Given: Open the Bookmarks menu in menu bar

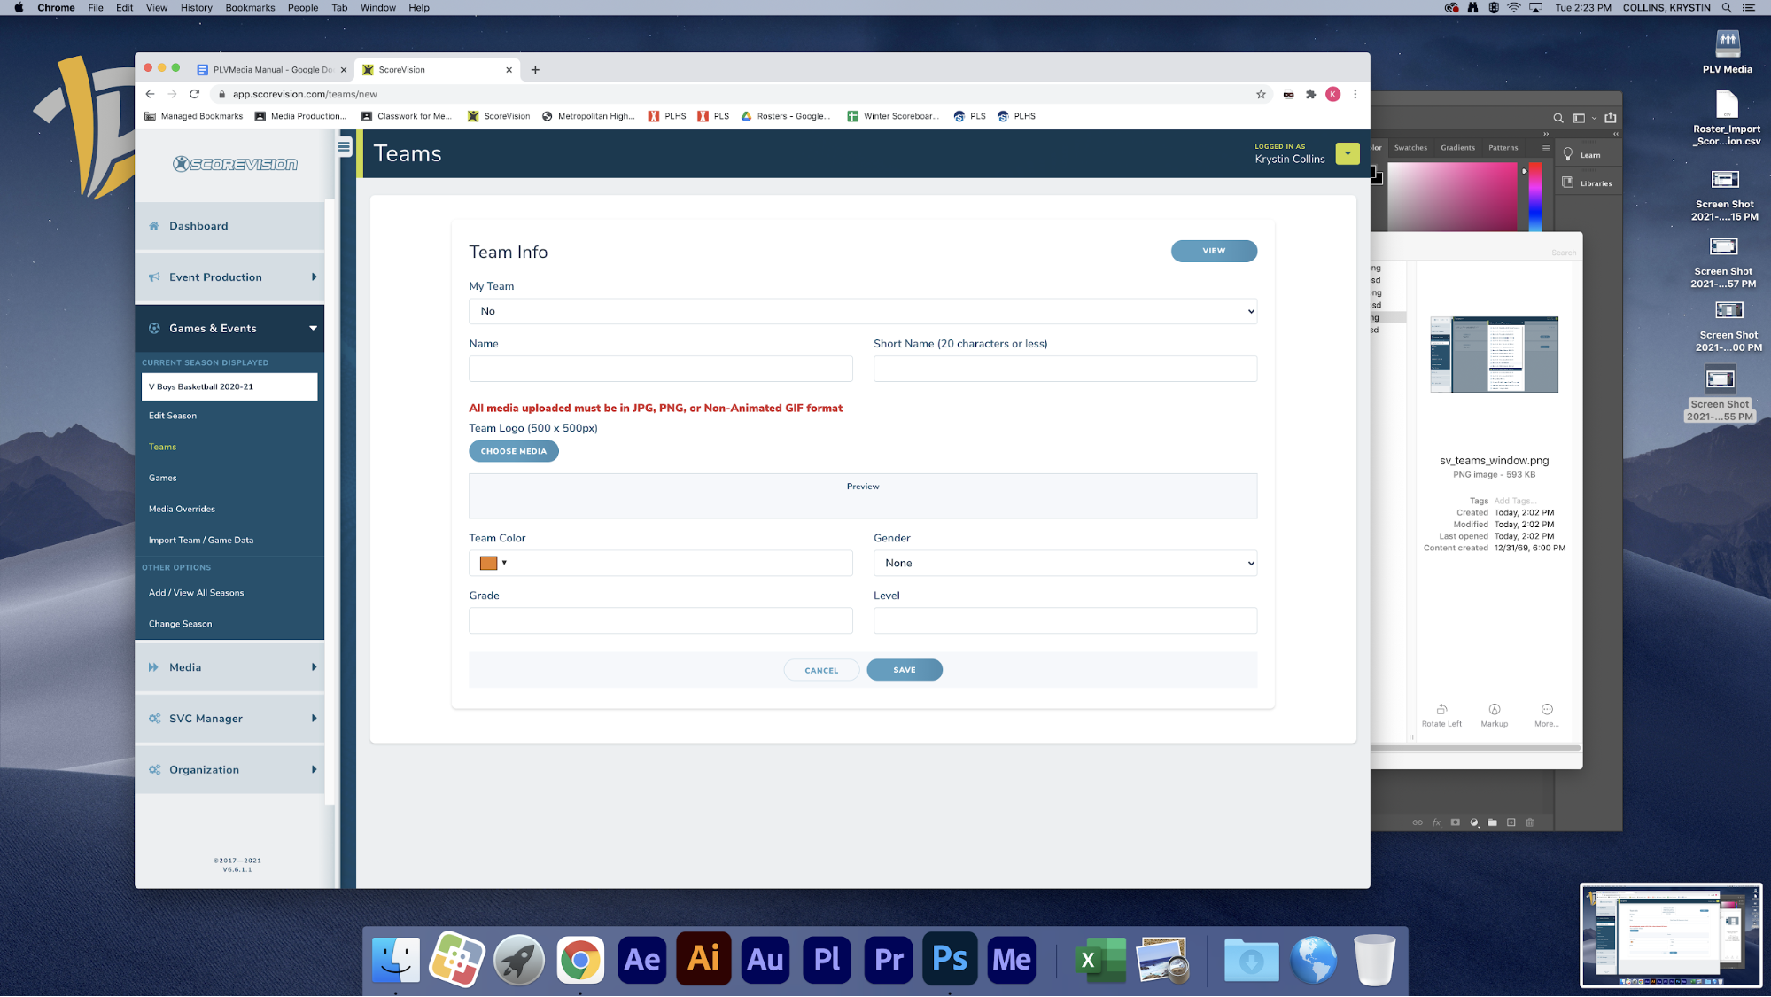Looking at the screenshot, I should [x=250, y=8].
